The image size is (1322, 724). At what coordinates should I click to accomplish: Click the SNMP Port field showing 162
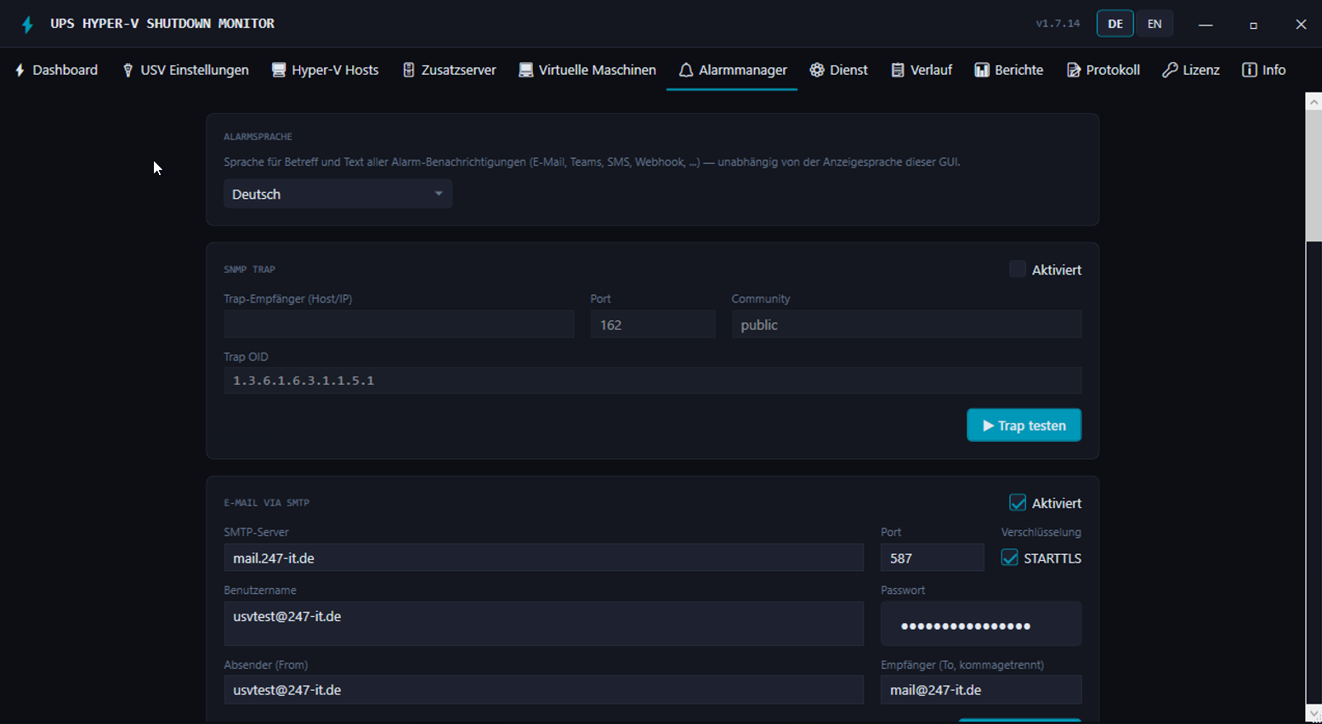tap(653, 325)
